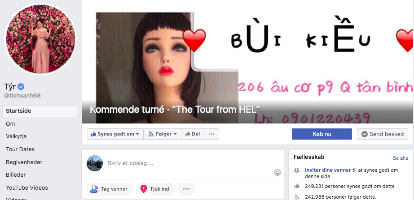
Task: Expand the Følger dropdown arrow
Action: tap(175, 134)
